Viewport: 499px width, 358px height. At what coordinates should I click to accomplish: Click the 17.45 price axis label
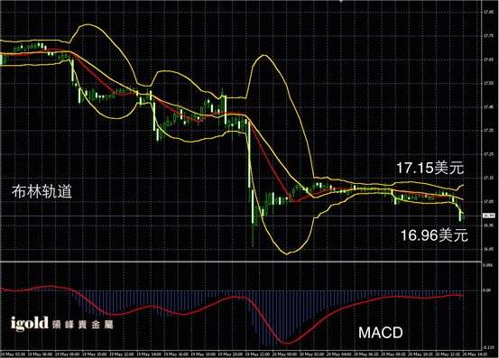click(488, 106)
